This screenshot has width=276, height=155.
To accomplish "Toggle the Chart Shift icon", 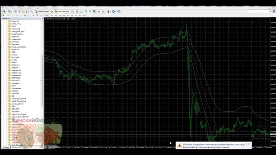I will pyautogui.click(x=103, y=12).
